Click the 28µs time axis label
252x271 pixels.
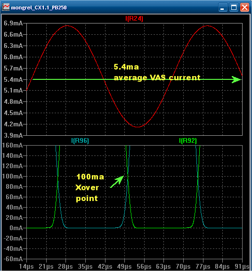65,266
